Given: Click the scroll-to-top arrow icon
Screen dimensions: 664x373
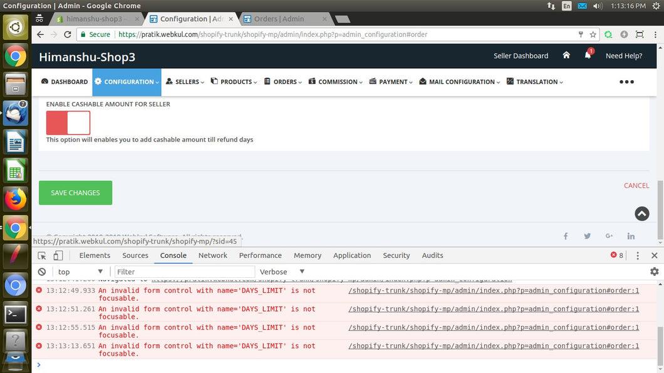Looking at the screenshot, I should [642, 213].
